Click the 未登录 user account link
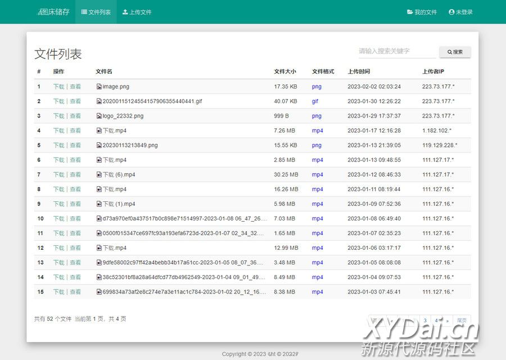The image size is (506, 360). click(460, 12)
